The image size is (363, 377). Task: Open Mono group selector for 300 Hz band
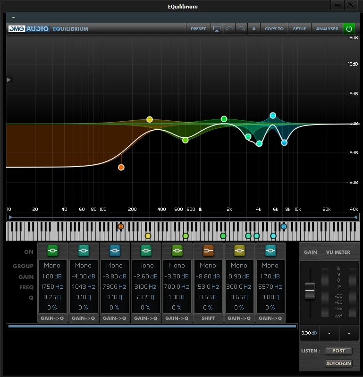point(239,266)
